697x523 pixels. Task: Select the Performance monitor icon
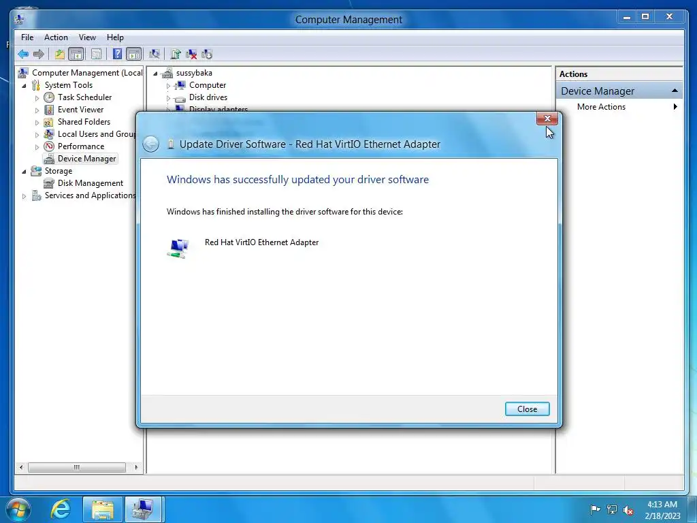pyautogui.click(x=49, y=146)
